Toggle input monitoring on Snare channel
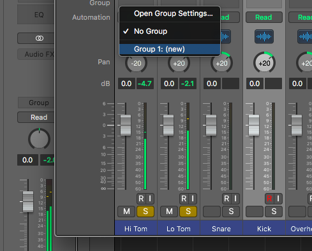 [x=235, y=199]
